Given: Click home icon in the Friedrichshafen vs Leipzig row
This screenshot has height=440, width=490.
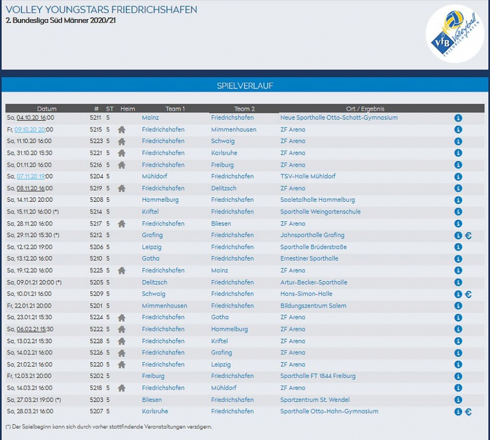Looking at the screenshot, I should tap(122, 365).
